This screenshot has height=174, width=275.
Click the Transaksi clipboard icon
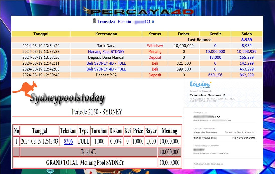(x=94, y=21)
